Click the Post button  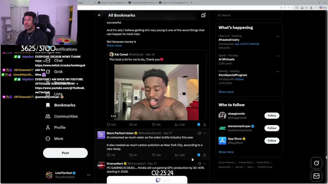coord(65,153)
